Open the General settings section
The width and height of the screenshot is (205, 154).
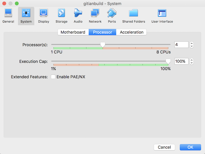coord(8,16)
